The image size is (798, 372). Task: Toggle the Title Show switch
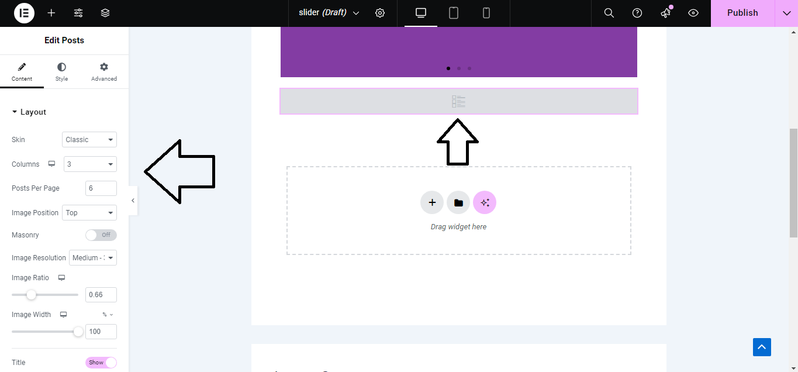101,363
